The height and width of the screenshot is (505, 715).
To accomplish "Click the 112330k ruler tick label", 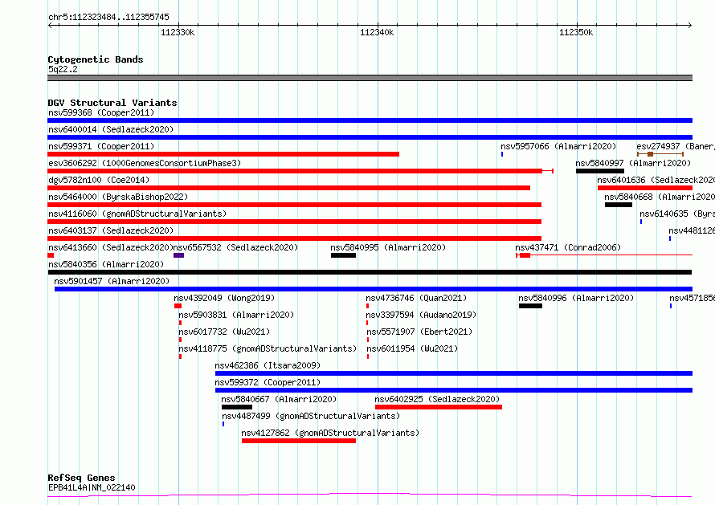I will [x=178, y=32].
